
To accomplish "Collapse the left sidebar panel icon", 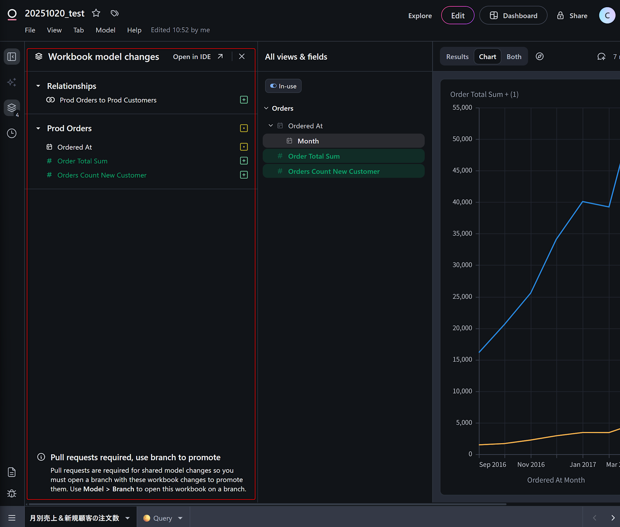I will click(x=12, y=57).
